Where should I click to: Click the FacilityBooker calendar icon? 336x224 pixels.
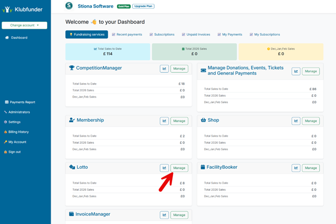[203, 167]
